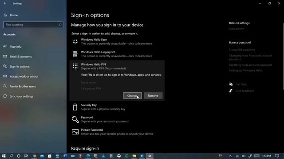Click the Email & accounts envelope icon
The height and width of the screenshot is (159, 284).
coord(5,56)
